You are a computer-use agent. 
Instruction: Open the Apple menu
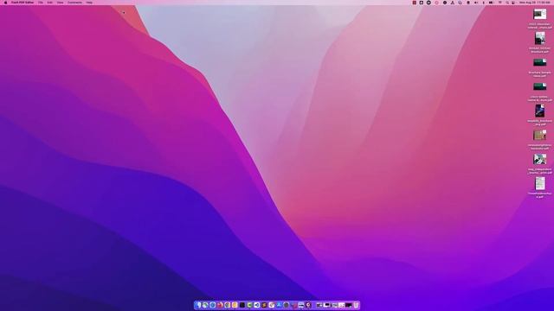click(x=5, y=3)
